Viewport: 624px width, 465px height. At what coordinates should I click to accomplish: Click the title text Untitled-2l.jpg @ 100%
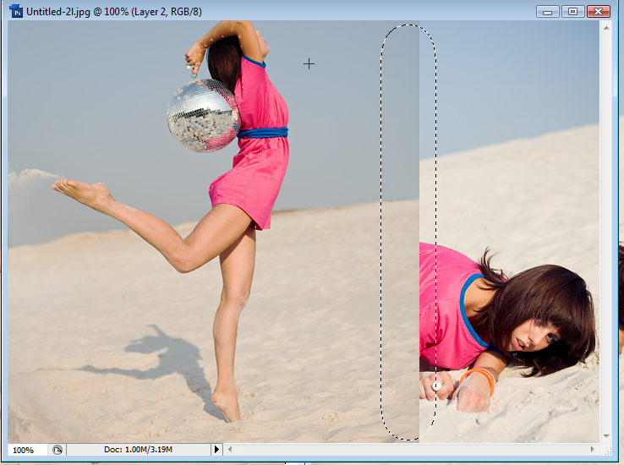click(x=78, y=12)
